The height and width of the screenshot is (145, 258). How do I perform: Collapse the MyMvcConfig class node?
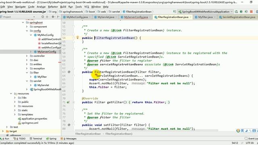31,35
